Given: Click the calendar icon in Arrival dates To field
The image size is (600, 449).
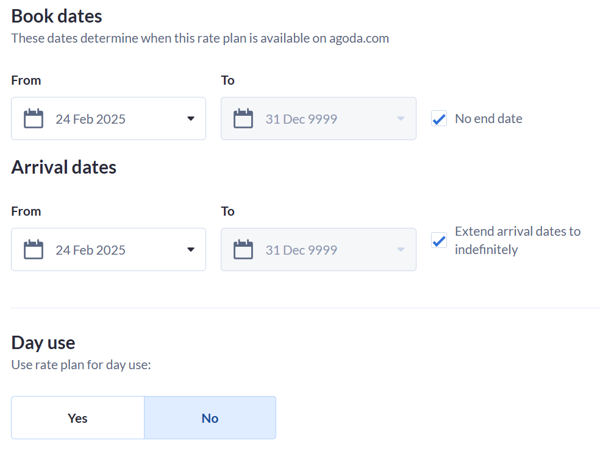Looking at the screenshot, I should (x=243, y=250).
